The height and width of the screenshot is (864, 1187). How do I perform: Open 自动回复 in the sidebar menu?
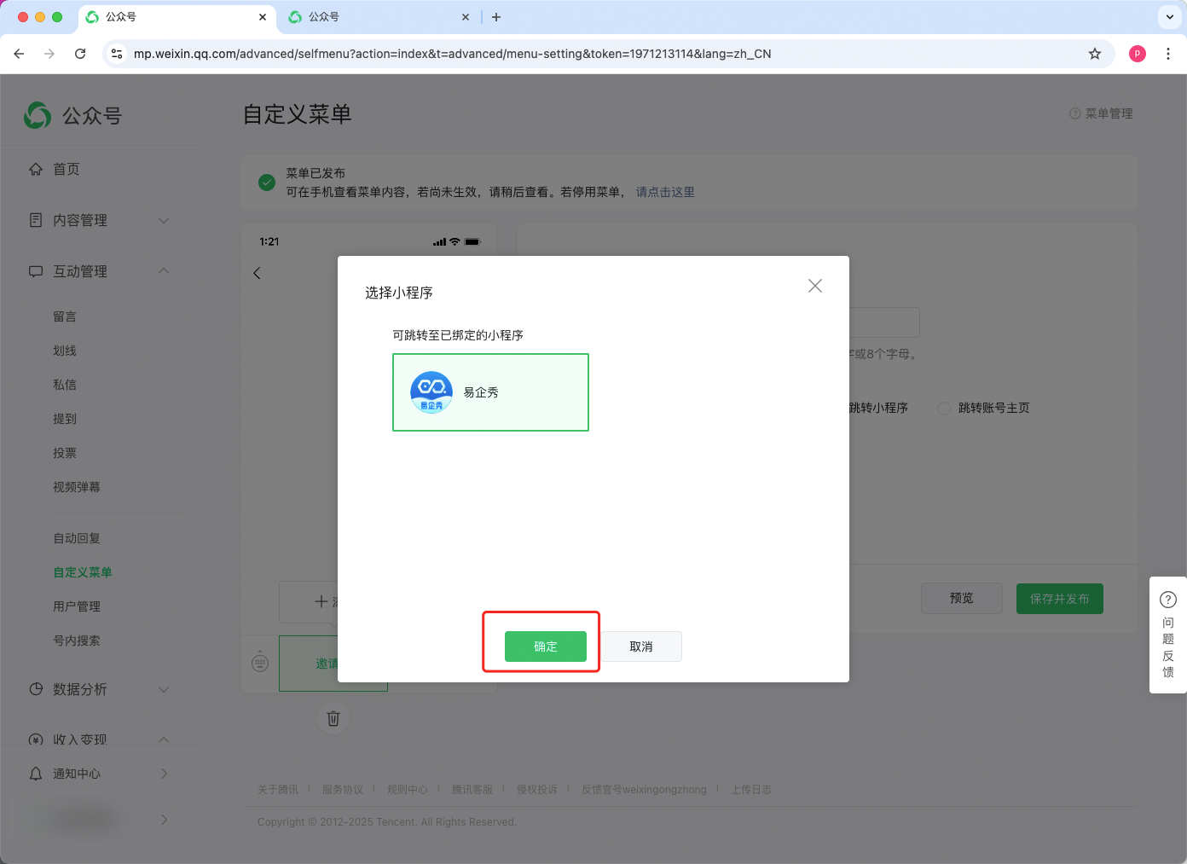click(x=77, y=538)
